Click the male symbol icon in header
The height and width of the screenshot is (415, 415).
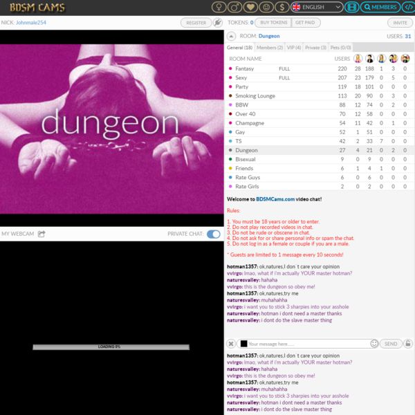pyautogui.click(x=234, y=8)
